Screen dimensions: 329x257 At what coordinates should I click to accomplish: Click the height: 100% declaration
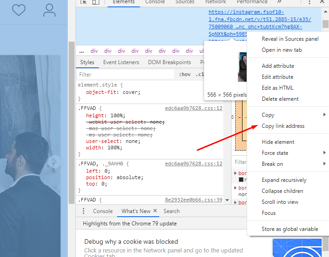(x=105, y=115)
